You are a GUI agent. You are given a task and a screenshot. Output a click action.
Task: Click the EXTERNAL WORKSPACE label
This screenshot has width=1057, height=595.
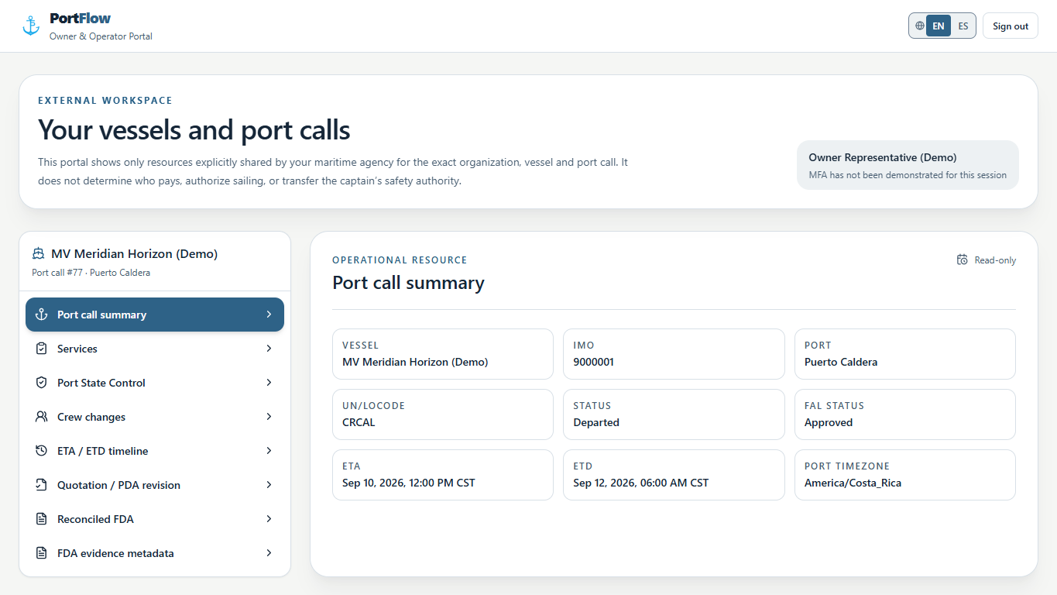click(105, 101)
